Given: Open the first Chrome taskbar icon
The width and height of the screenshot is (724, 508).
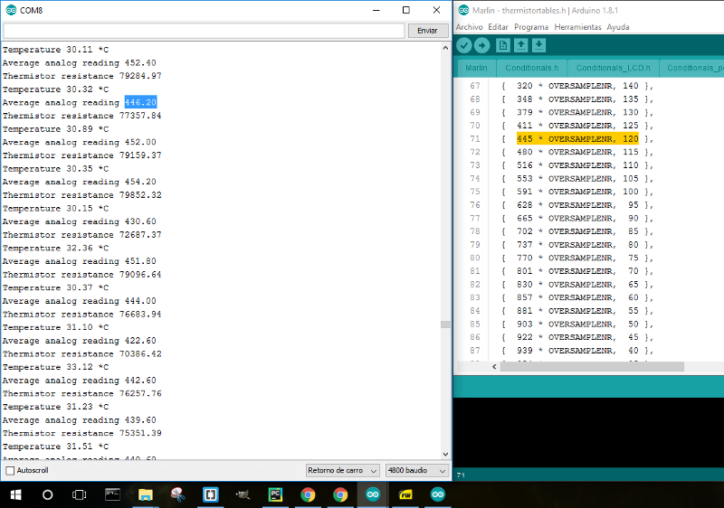Looking at the screenshot, I should [308, 494].
